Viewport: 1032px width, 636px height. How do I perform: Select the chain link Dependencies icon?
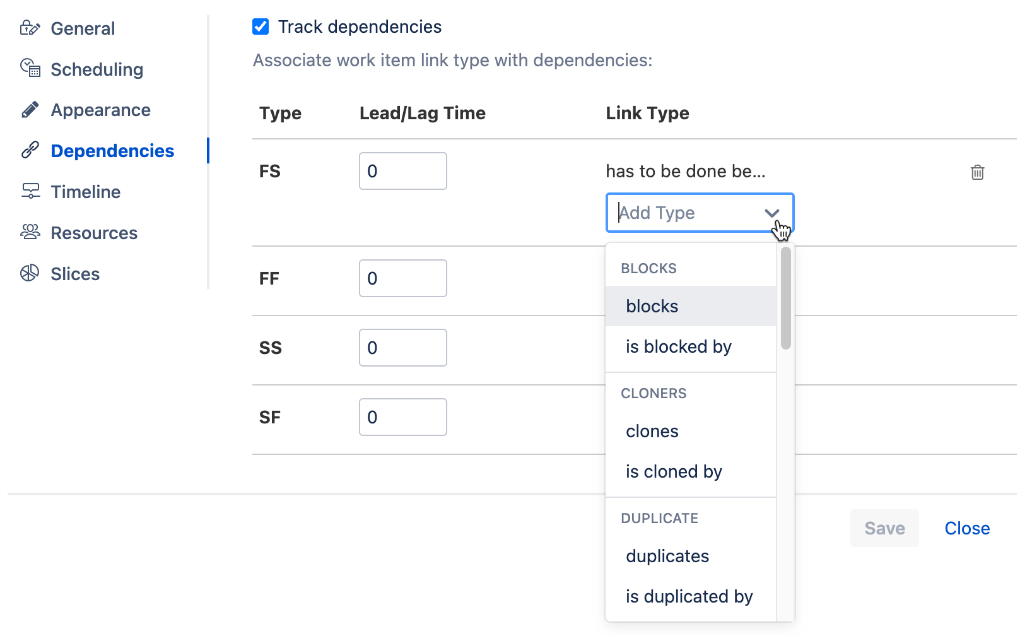[x=30, y=150]
